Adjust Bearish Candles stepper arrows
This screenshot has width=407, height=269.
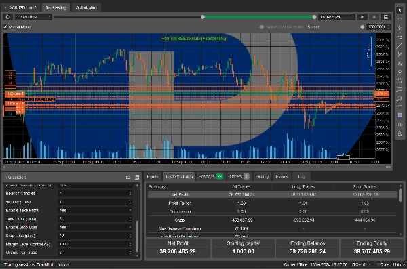click(x=130, y=194)
